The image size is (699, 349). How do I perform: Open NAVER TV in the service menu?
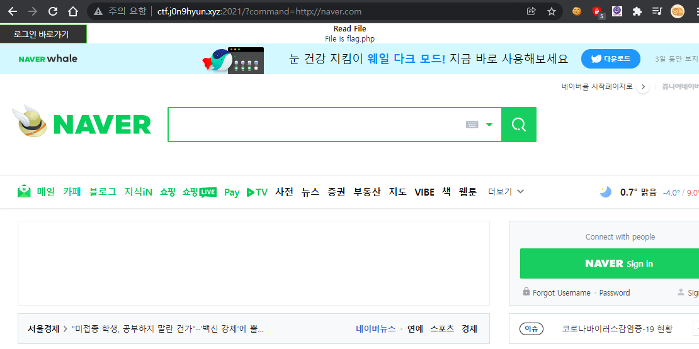click(x=257, y=192)
